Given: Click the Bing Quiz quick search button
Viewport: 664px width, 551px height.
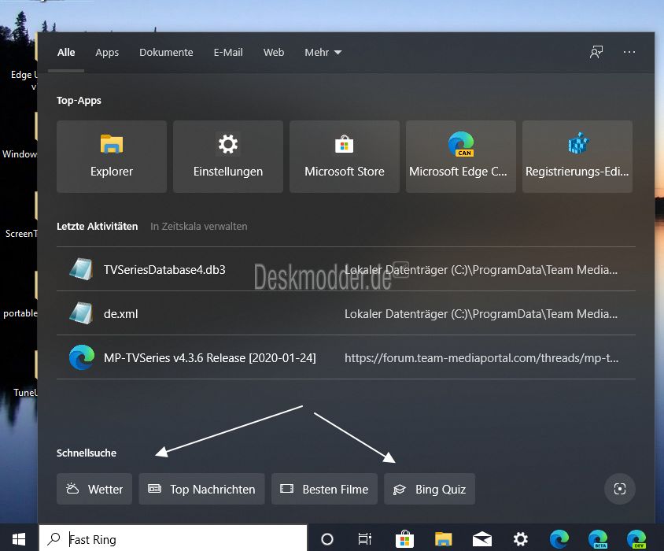Looking at the screenshot, I should tap(430, 489).
